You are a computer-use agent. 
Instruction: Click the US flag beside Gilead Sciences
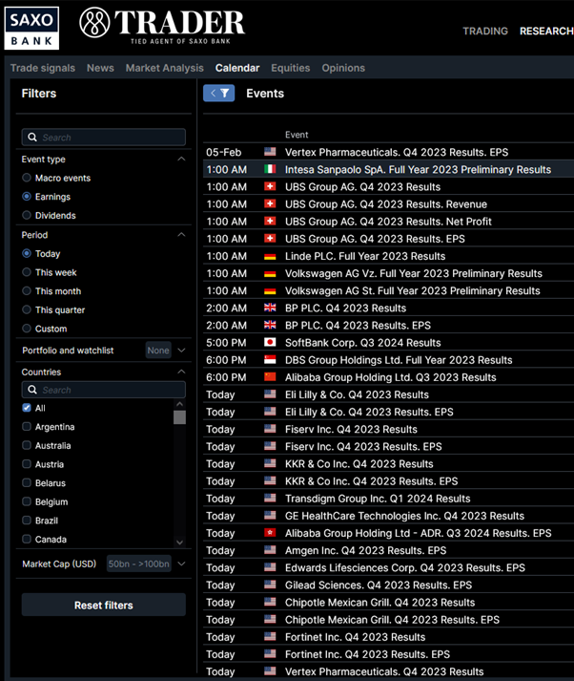270,585
